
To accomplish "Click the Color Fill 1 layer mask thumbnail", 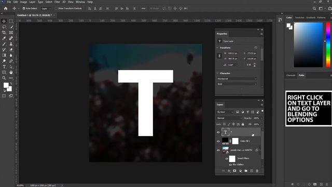I will point(235,141).
